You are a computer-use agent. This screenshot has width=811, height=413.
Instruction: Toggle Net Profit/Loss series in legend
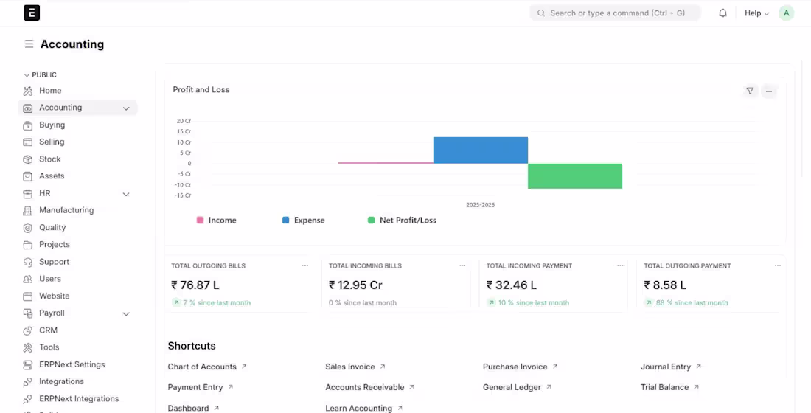[402, 220]
